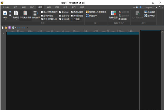Open the 文件(F) menu
Screen dimensions: 164x110
tap(6, 7)
